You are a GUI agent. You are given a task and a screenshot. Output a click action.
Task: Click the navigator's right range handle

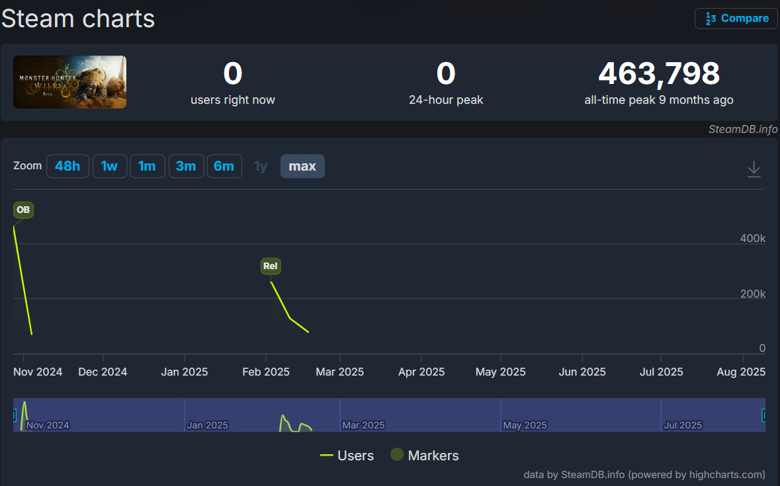pos(763,415)
